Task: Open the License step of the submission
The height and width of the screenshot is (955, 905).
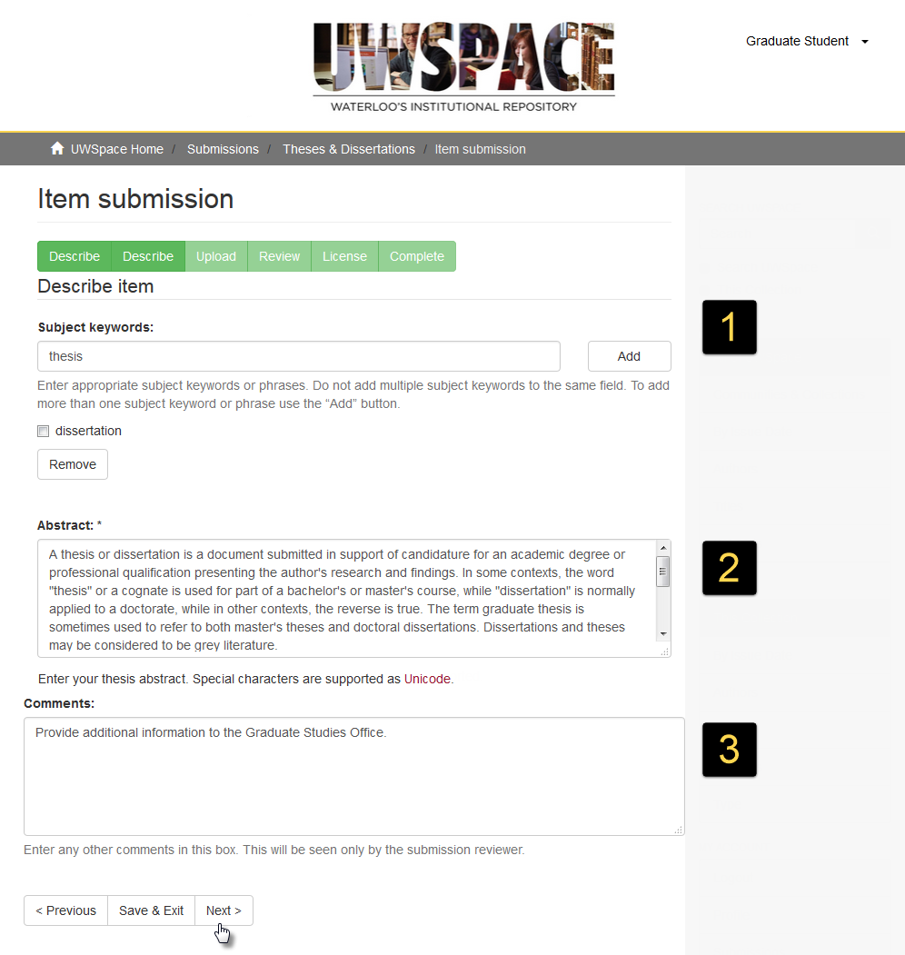Action: point(344,256)
